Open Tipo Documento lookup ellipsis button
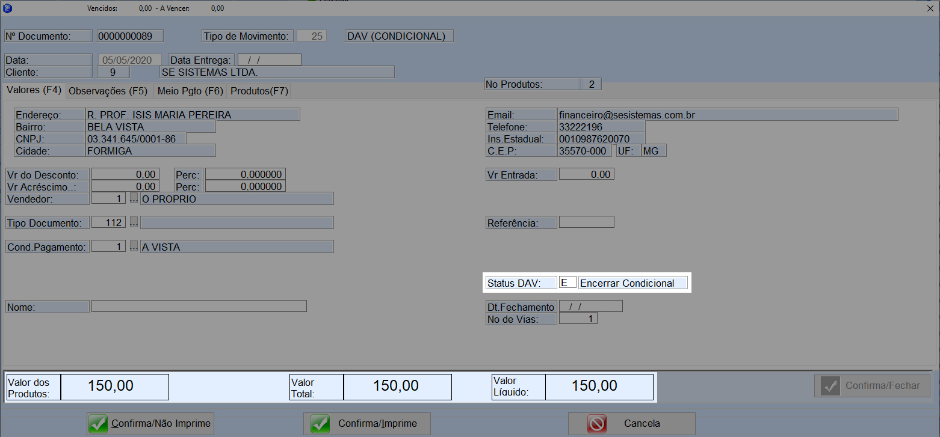940x437 pixels. click(134, 223)
